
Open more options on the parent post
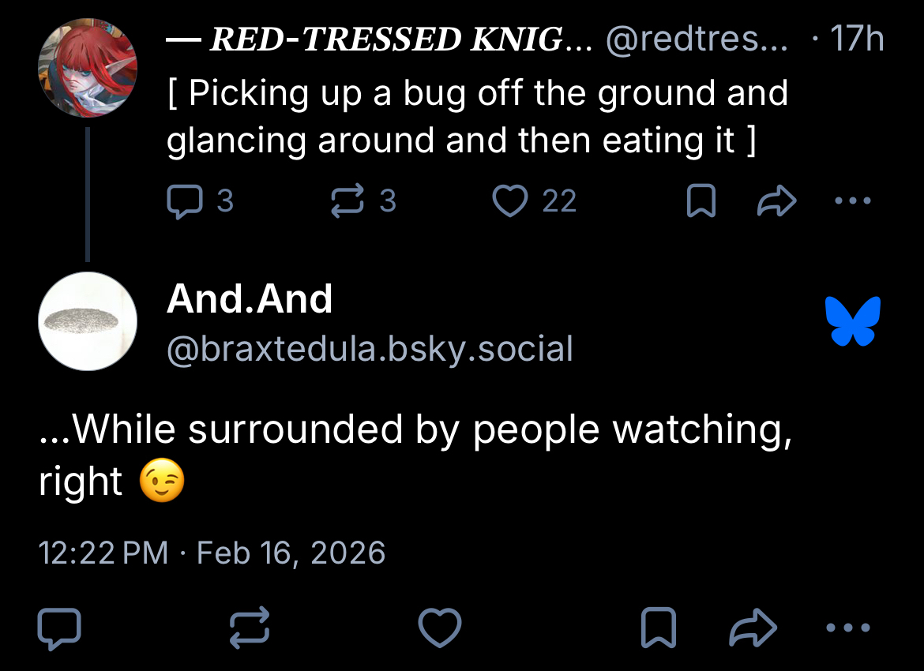(x=853, y=202)
